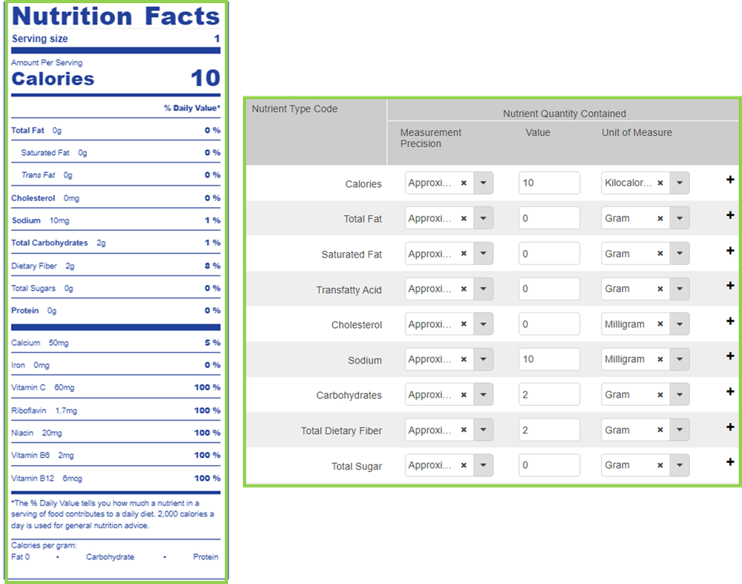Add a row after the Total Fat nutrient
Viewport: 742px width, 584px height.
(730, 215)
